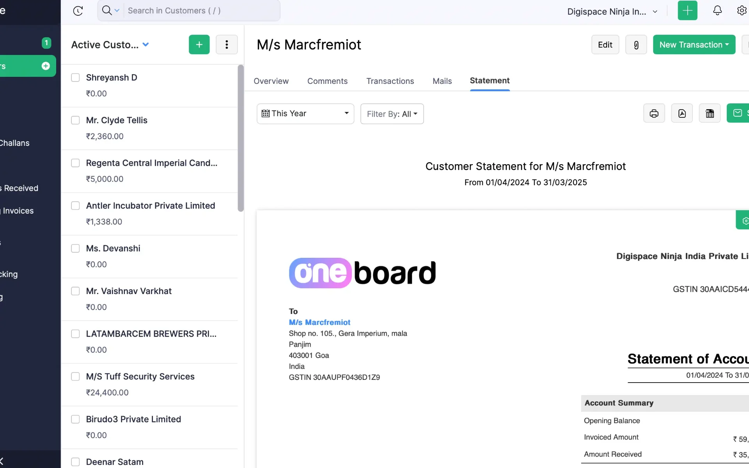Screen dimensions: 749x468
Task: Click the ₹24,400.00 balance amount
Action: point(107,393)
